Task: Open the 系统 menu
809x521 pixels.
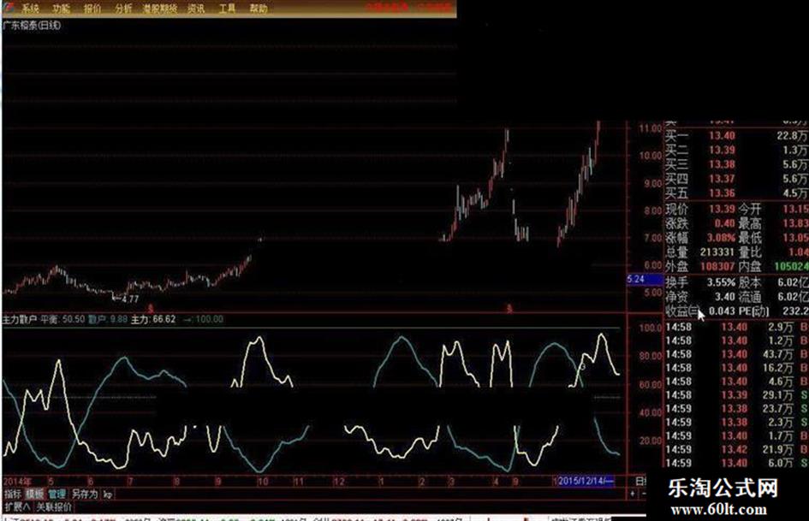Action: click(31, 9)
